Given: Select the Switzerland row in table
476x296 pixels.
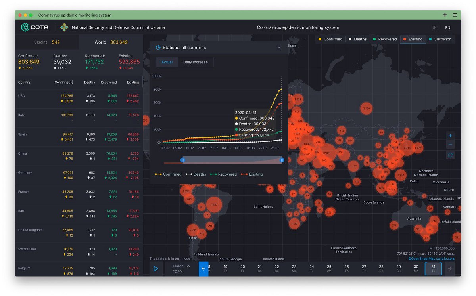Looking at the screenshot, I should coord(79,252).
